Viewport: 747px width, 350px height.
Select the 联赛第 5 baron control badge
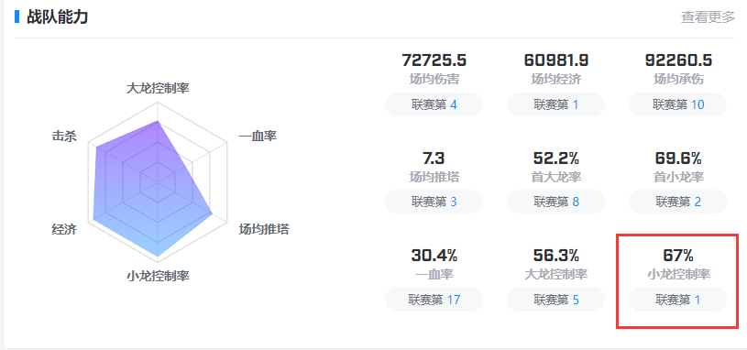tap(555, 300)
